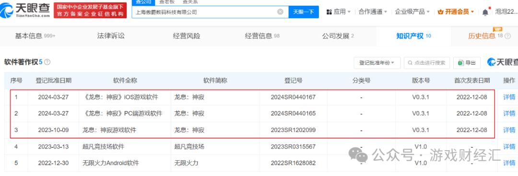
Task: Click the Excel icon in 导出 button
Action: click(460, 63)
